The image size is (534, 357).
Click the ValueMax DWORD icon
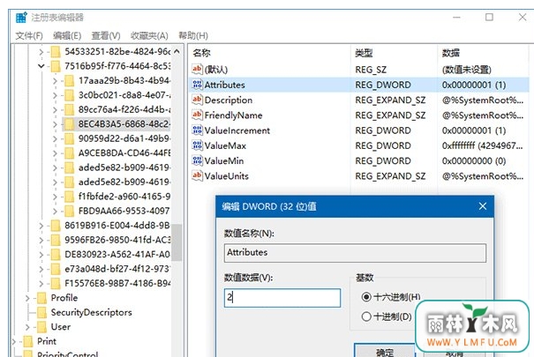pyautogui.click(x=197, y=145)
